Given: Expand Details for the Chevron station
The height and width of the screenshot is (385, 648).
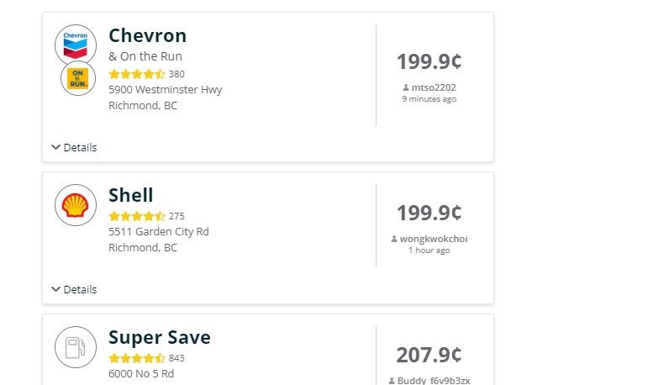Looking at the screenshot, I should point(75,148).
